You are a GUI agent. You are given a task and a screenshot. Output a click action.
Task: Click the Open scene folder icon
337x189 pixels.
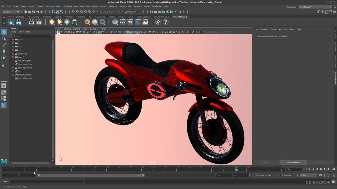click(x=29, y=12)
